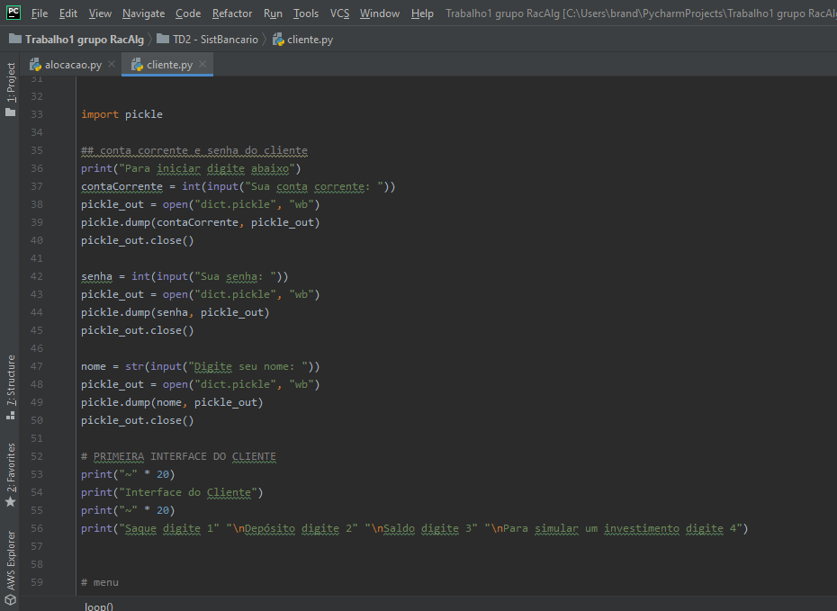Click the PyCharm logo icon
Viewport: 837px width, 611px height.
13,13
